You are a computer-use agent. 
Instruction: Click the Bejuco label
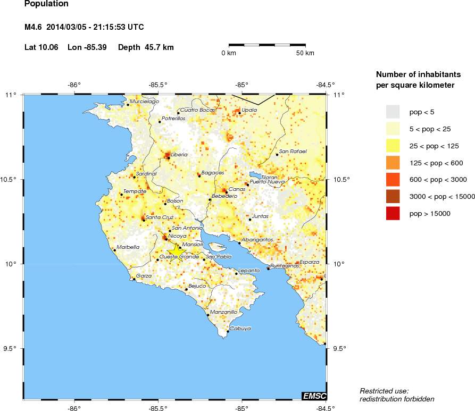point(197,286)
